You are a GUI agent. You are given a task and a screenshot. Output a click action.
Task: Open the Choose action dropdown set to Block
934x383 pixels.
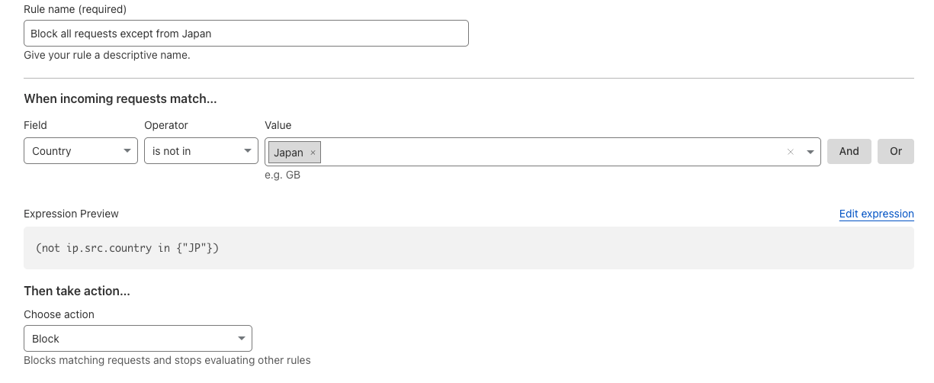pyautogui.click(x=138, y=339)
